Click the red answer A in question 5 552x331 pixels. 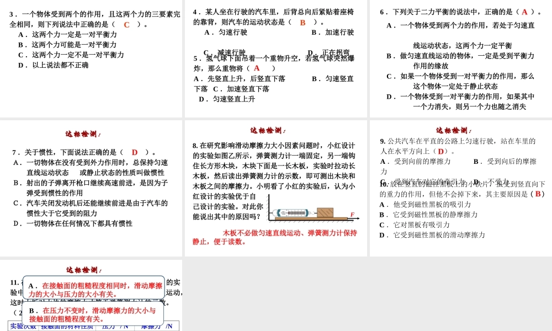click(x=257, y=68)
